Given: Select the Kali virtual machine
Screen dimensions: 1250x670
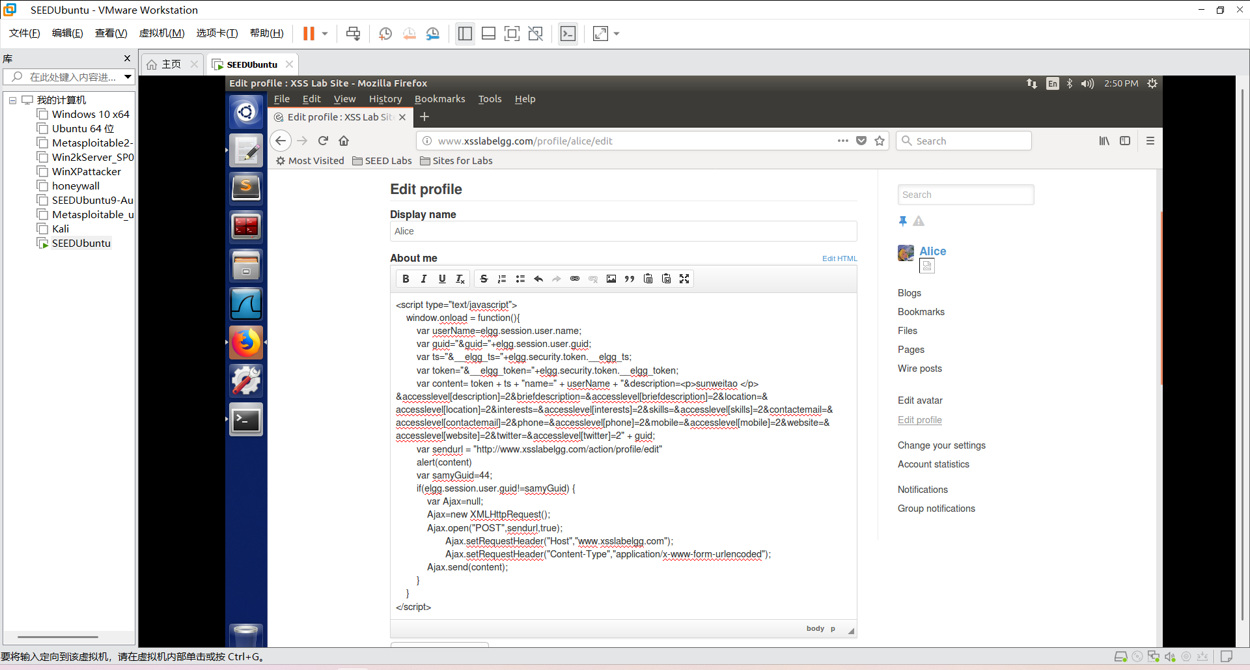Looking at the screenshot, I should (61, 229).
